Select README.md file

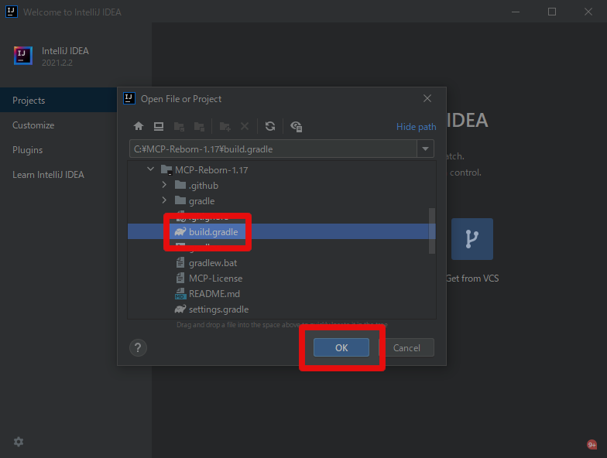pyautogui.click(x=282, y=294)
